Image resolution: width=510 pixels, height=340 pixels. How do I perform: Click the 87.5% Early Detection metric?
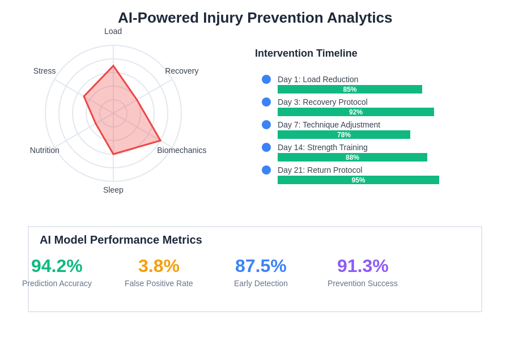click(x=261, y=266)
